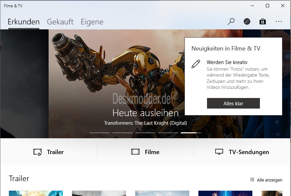Switch to the Gekauft tab
Image resolution: width=291 pixels, height=196 pixels.
tap(60, 22)
